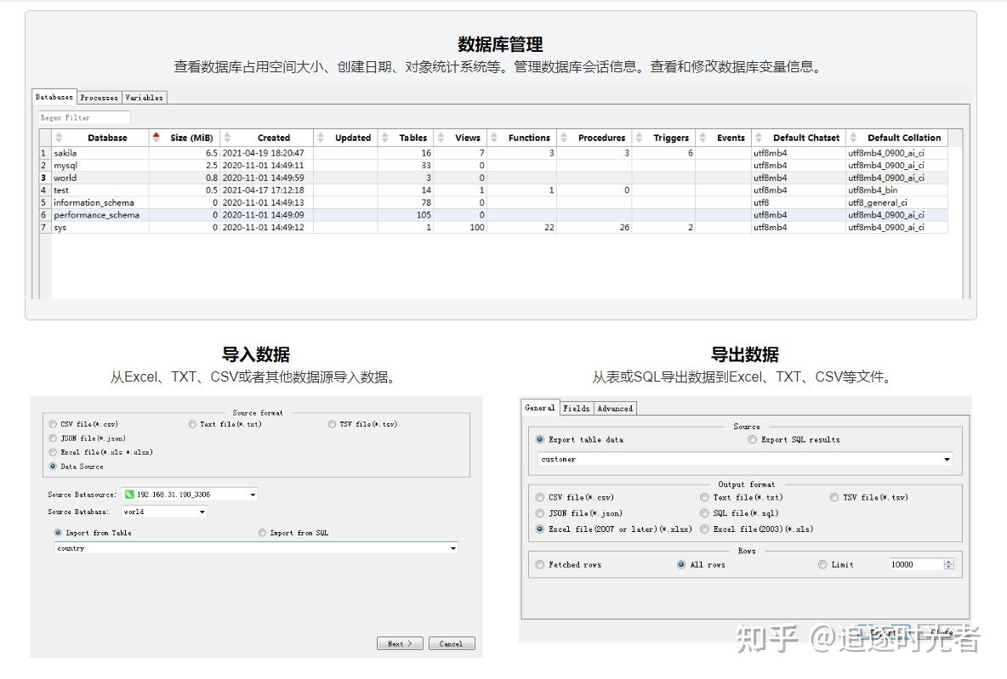Expand the country table dropdown
Viewport: 1007px width, 679px height.
click(x=453, y=548)
